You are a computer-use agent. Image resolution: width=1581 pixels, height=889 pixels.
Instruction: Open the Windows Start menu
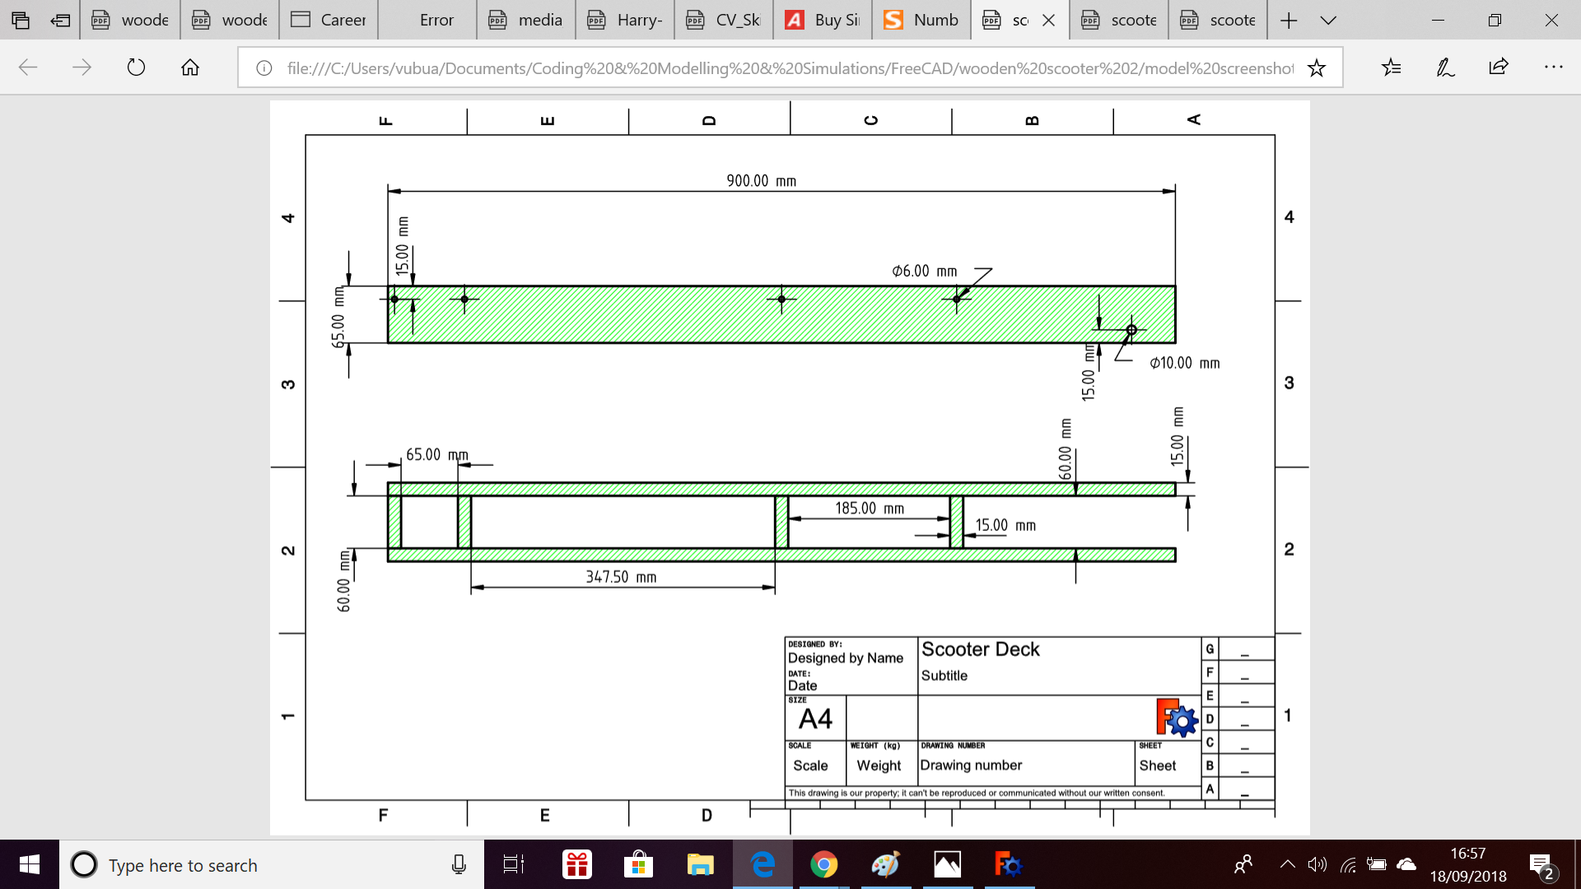[x=30, y=864]
